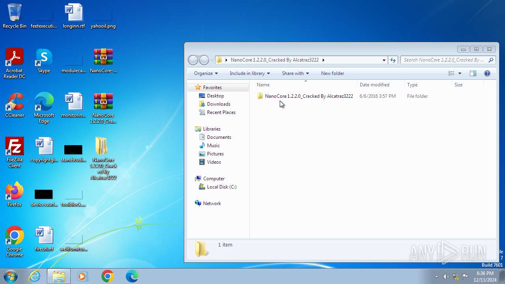Open the Include in library dropdown
The image size is (505, 284).
tap(250, 73)
